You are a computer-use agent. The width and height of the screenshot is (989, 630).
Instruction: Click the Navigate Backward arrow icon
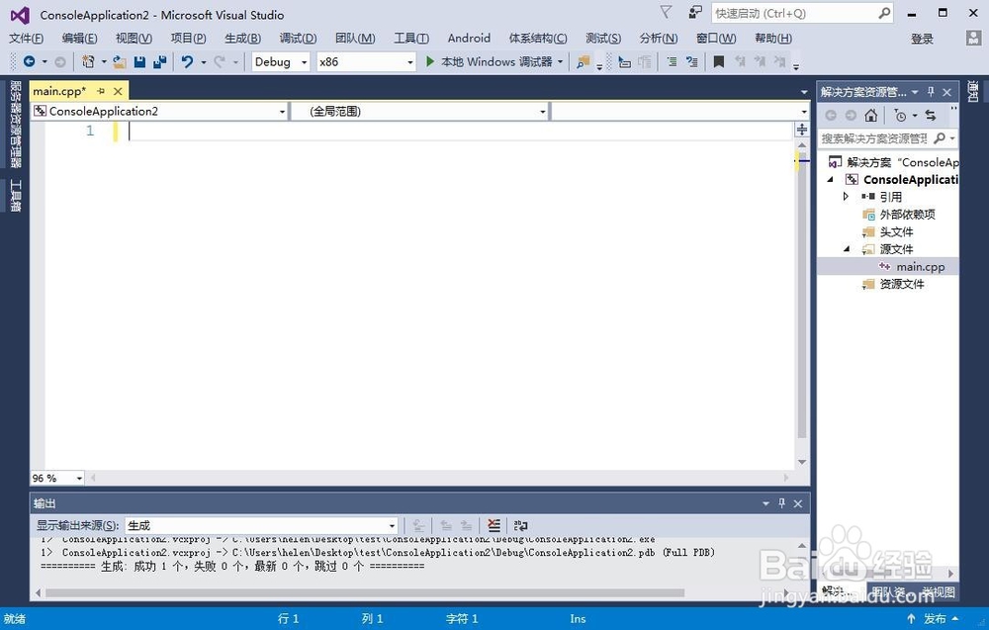coord(29,61)
